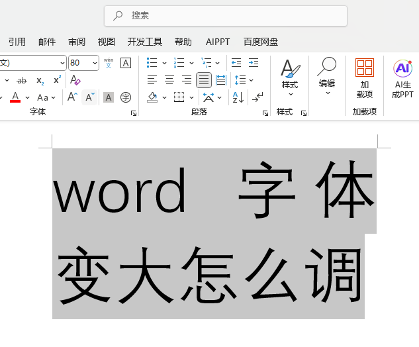
Task: Click AI生成PPT button
Action: pyautogui.click(x=402, y=79)
